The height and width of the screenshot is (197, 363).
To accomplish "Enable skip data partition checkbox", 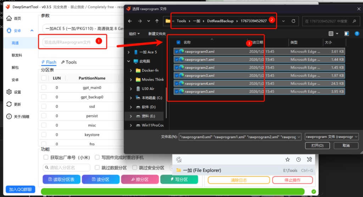I will [x=97, y=168].
